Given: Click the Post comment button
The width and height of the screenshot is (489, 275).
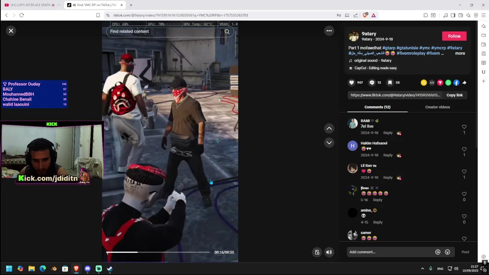Looking at the screenshot, I should [x=465, y=252].
